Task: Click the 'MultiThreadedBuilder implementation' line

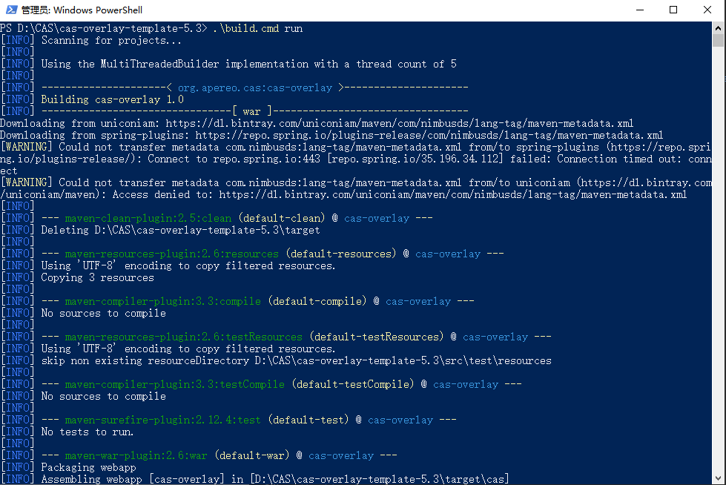Action: pyautogui.click(x=228, y=64)
